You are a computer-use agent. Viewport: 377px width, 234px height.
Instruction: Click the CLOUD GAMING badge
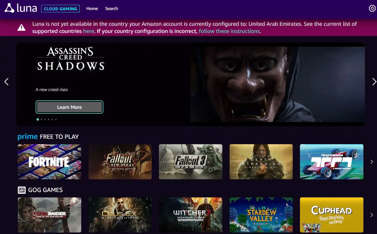click(x=60, y=8)
